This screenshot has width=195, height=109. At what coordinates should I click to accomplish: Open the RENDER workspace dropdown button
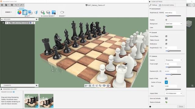(x=9, y=12)
